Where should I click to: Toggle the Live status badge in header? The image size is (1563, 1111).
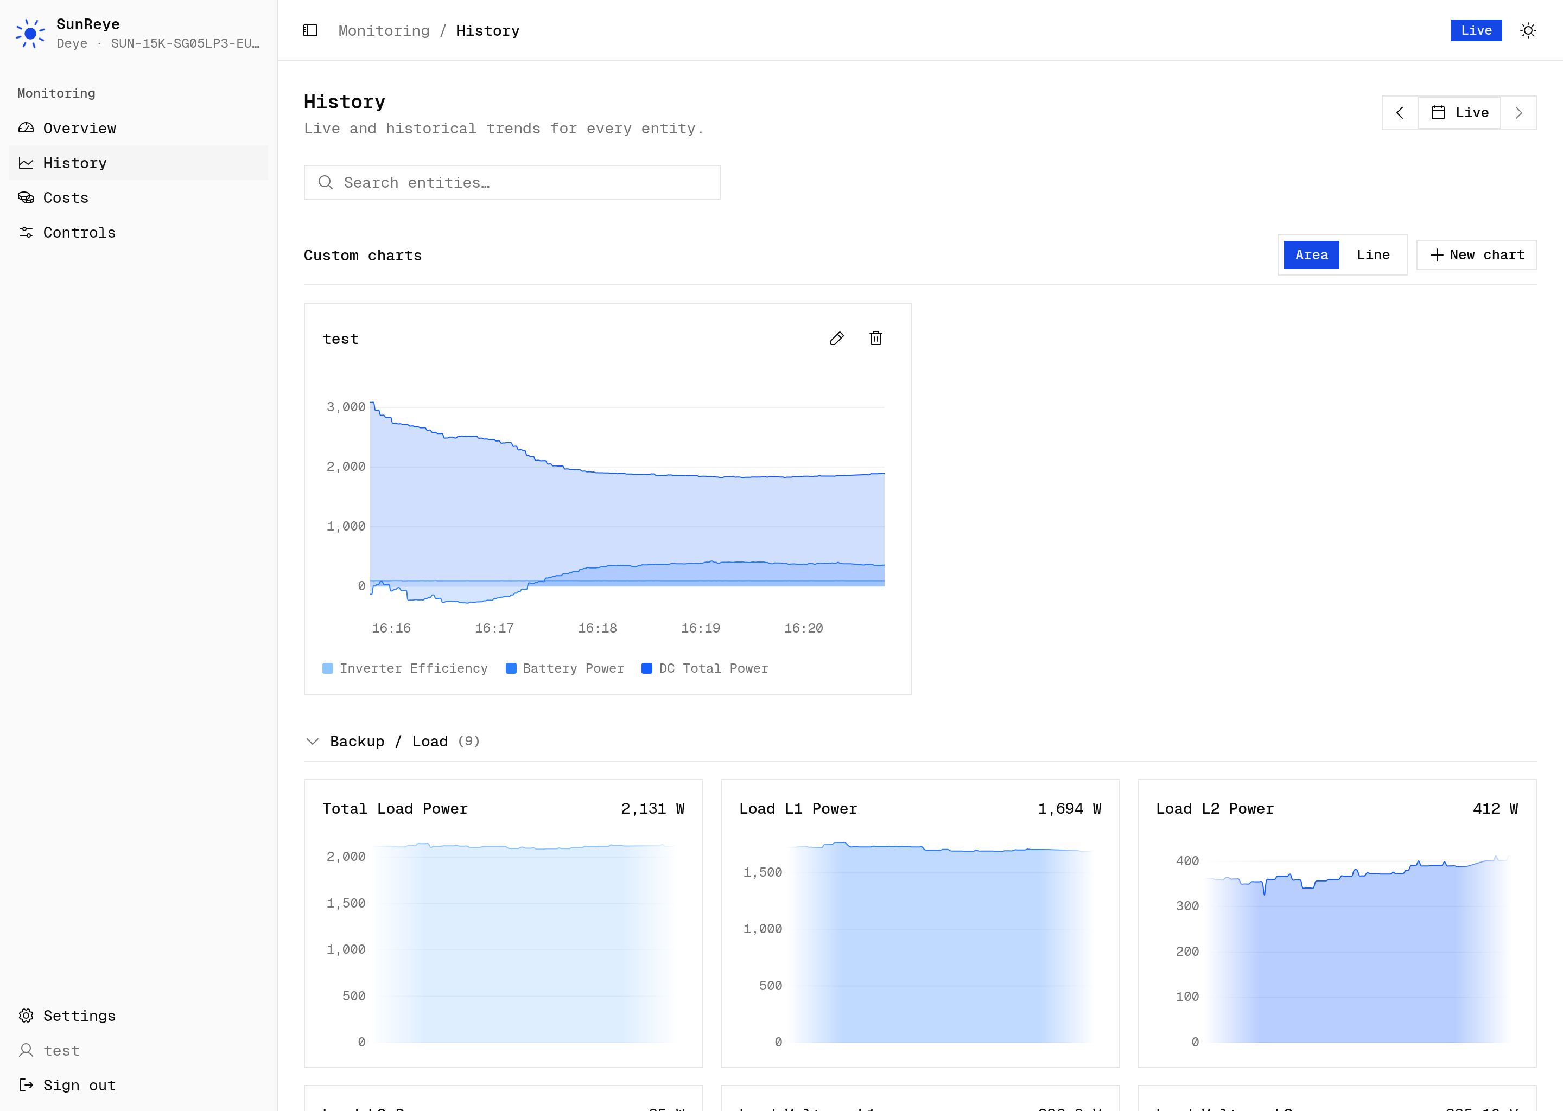(x=1476, y=30)
